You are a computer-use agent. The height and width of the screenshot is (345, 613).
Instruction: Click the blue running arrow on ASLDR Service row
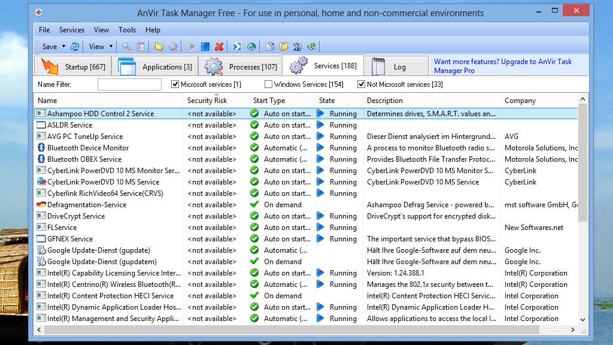point(321,125)
